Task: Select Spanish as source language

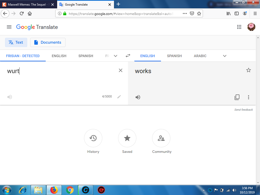Action: 86,56
